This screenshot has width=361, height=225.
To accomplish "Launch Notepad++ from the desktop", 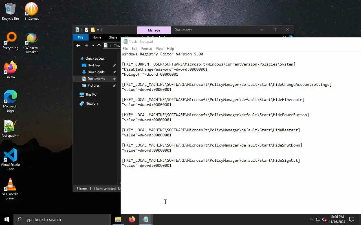I will tap(10, 129).
